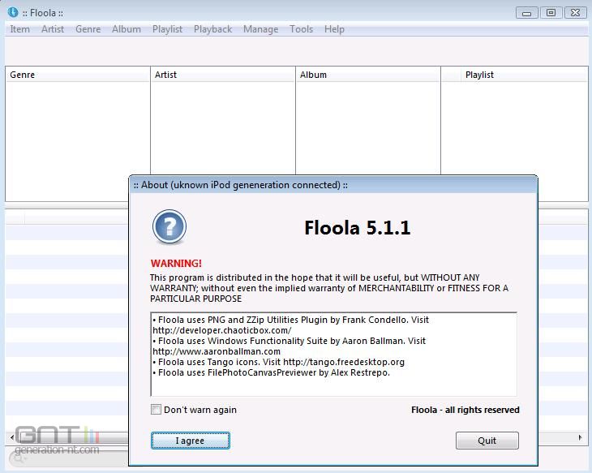Open the Manage menu
The width and height of the screenshot is (592, 473).
[x=260, y=29]
